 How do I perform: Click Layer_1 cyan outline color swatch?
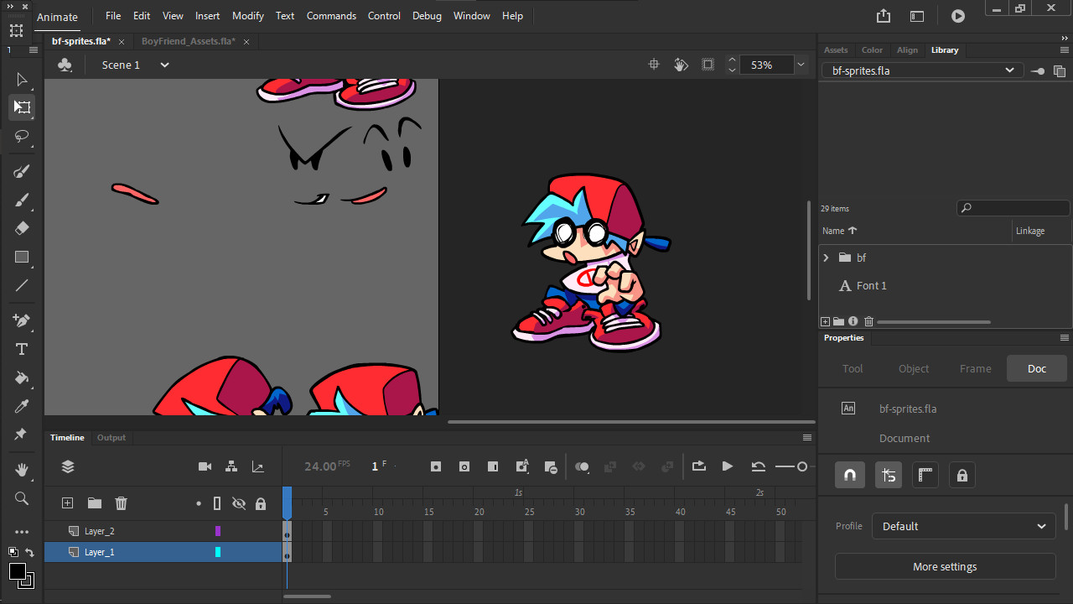point(218,552)
